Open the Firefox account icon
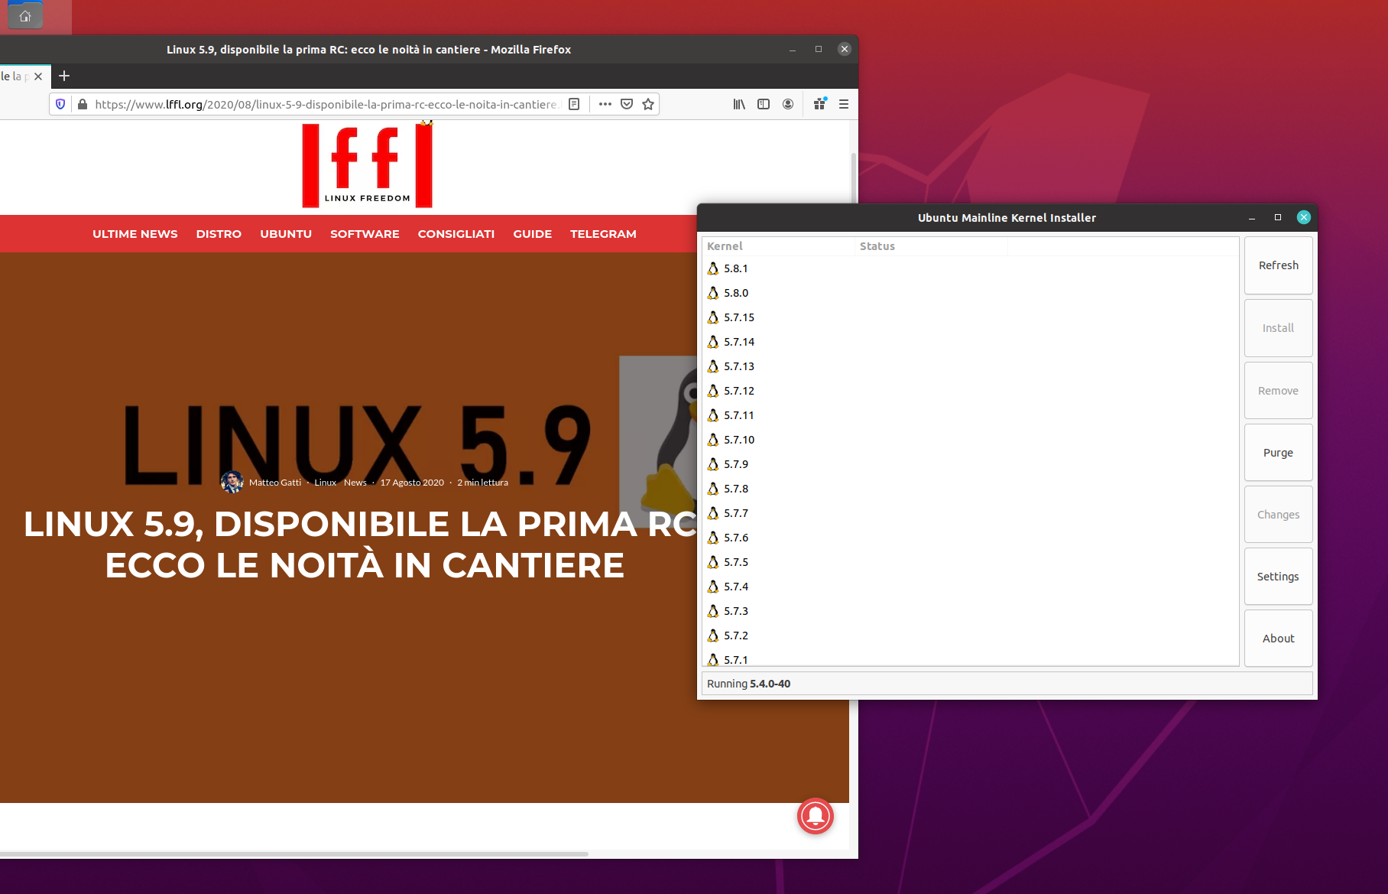The image size is (1388, 894). tap(788, 104)
